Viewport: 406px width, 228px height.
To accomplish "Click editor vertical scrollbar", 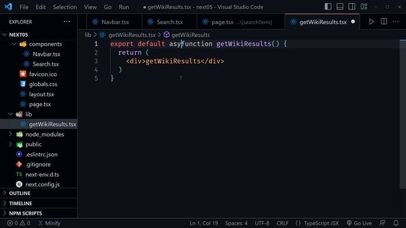I will 403,114.
